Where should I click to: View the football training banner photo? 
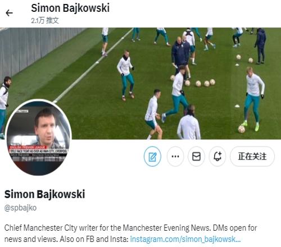(x=140, y=84)
